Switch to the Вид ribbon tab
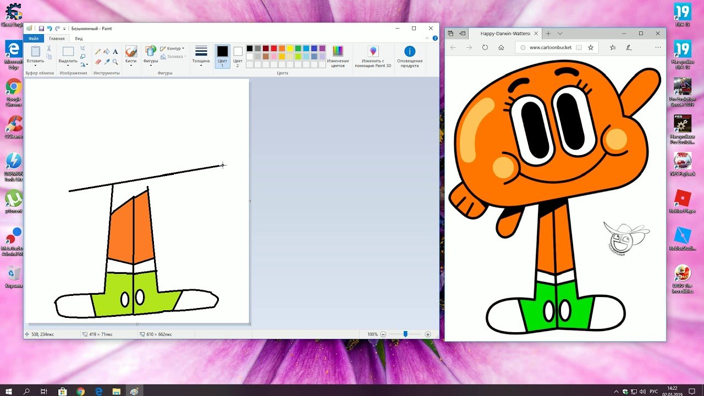Screen dimensions: 704x396 [x=79, y=38]
